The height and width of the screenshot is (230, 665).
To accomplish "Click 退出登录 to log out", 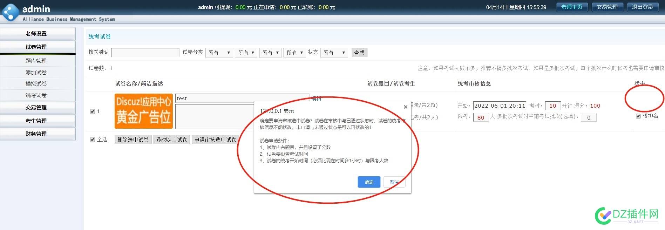I will pos(643,7).
